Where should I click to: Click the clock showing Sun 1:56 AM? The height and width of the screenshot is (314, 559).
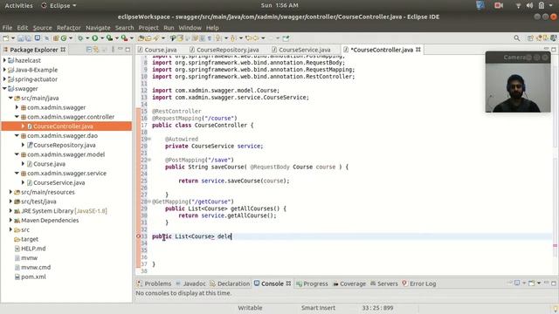[x=279, y=5]
